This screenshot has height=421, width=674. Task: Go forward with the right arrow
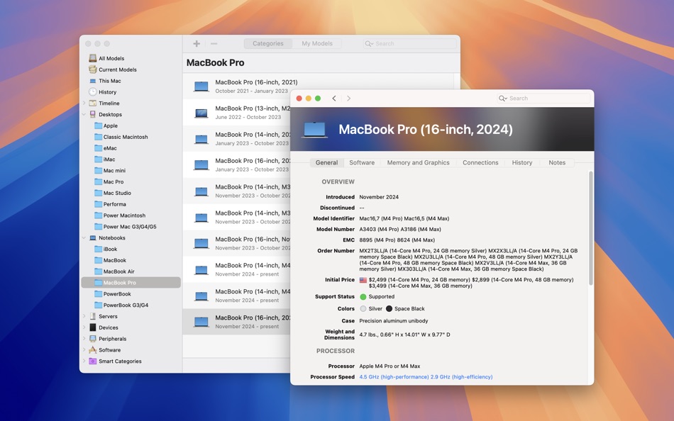[x=348, y=99]
